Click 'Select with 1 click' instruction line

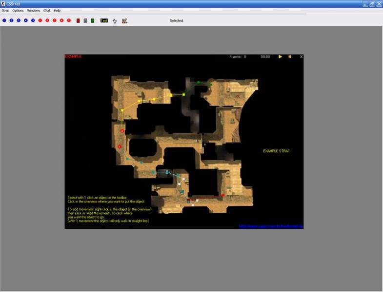point(97,198)
